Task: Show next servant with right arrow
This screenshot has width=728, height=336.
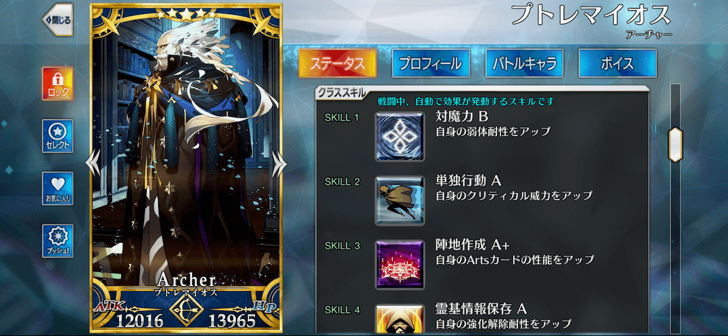Action: pyautogui.click(x=279, y=164)
